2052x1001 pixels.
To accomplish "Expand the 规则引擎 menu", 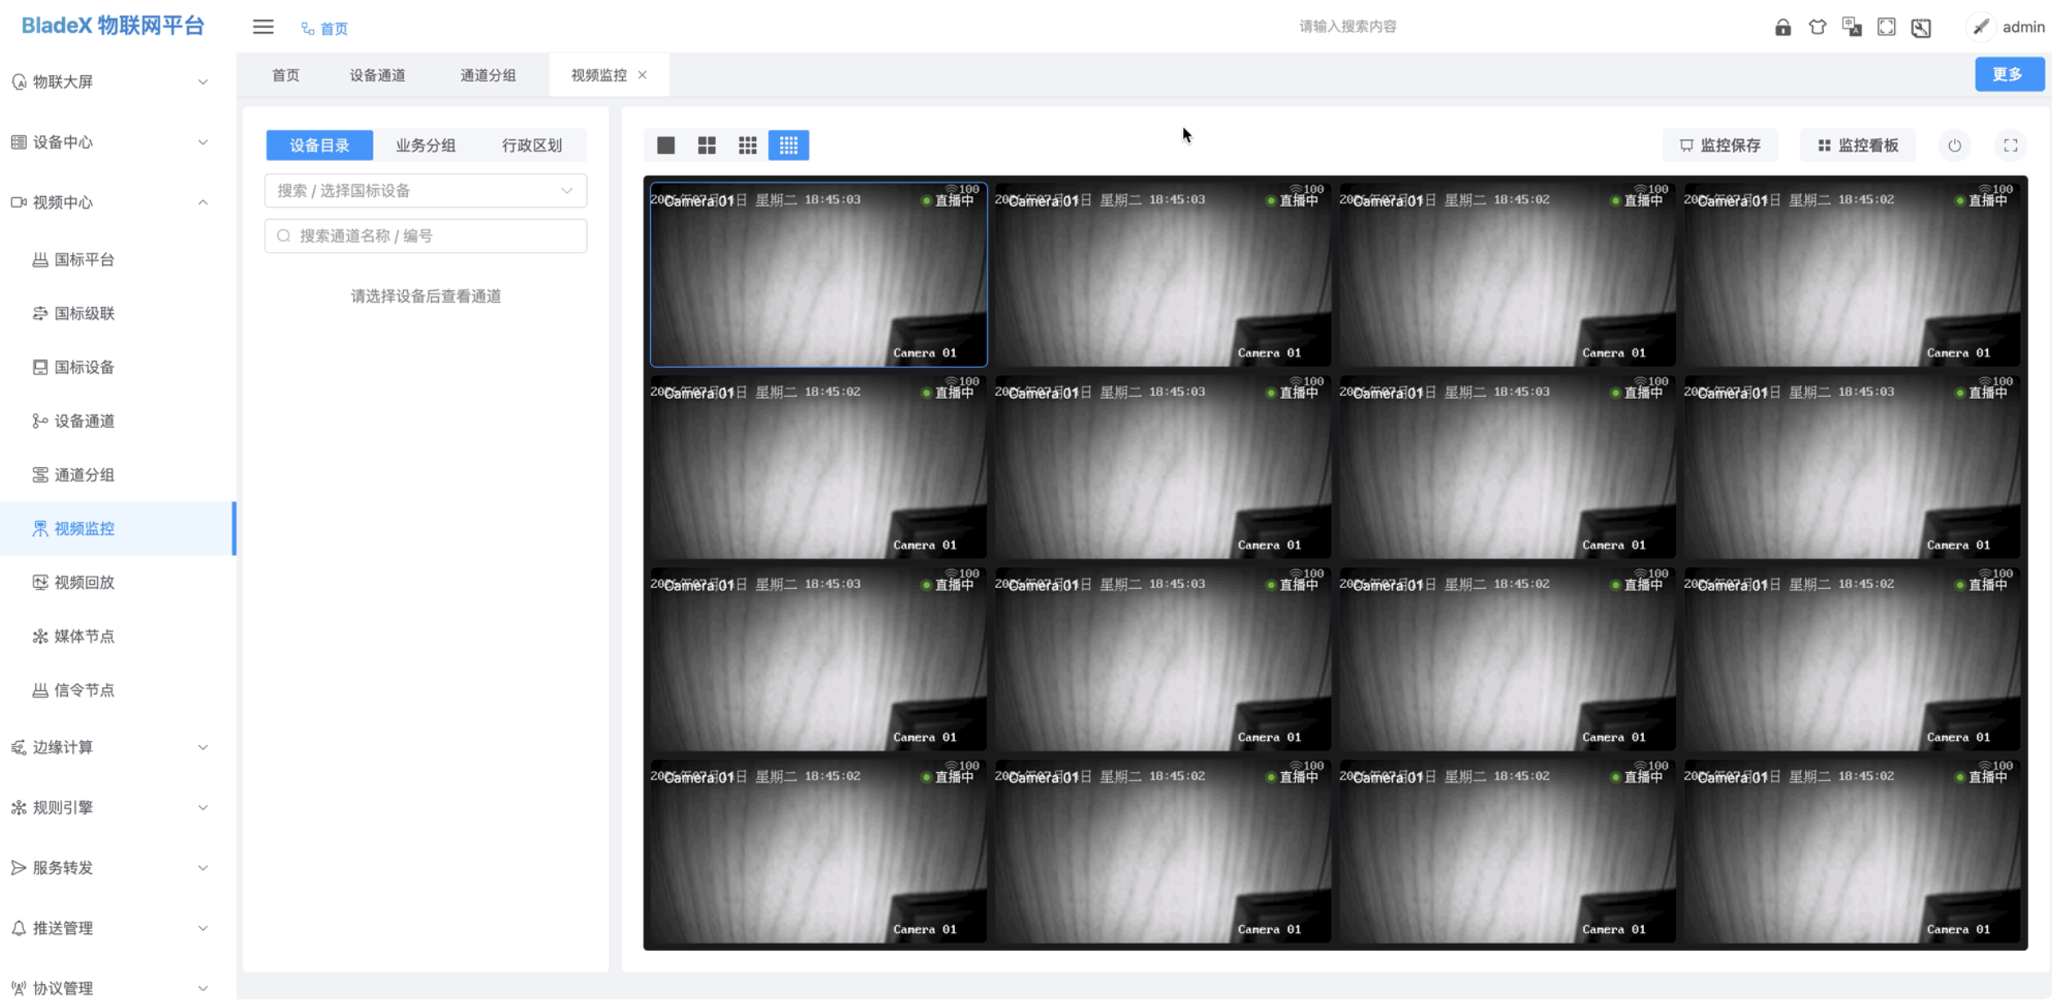I will pos(118,809).
